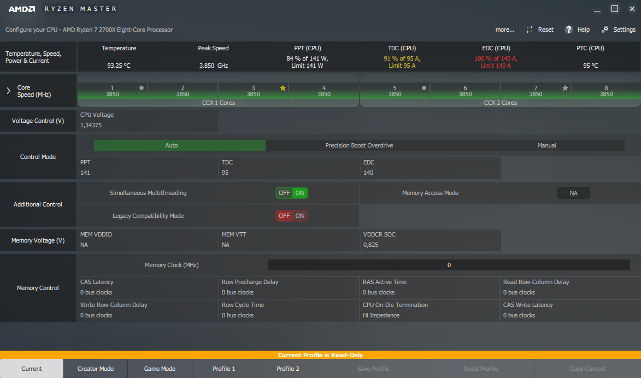Switch to the Game Mode tab
641x378 pixels.
(160, 369)
